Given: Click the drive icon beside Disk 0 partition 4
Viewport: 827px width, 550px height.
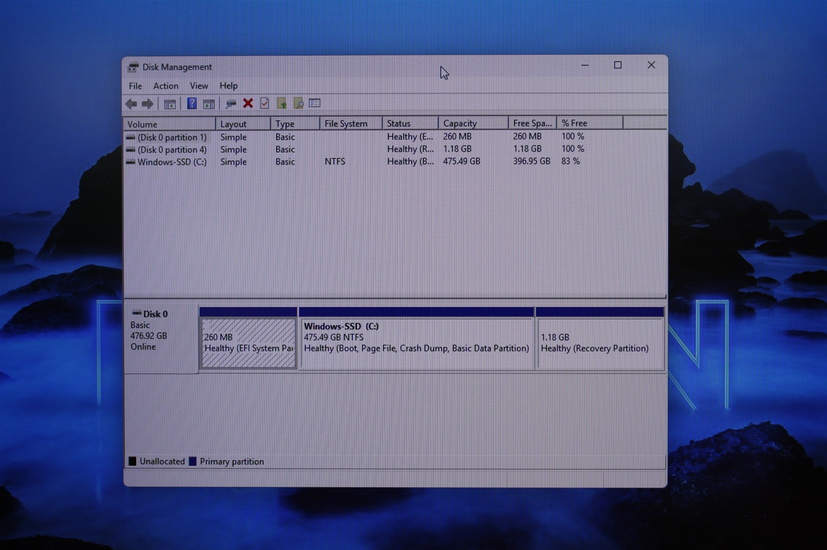Looking at the screenshot, I should click(x=130, y=149).
